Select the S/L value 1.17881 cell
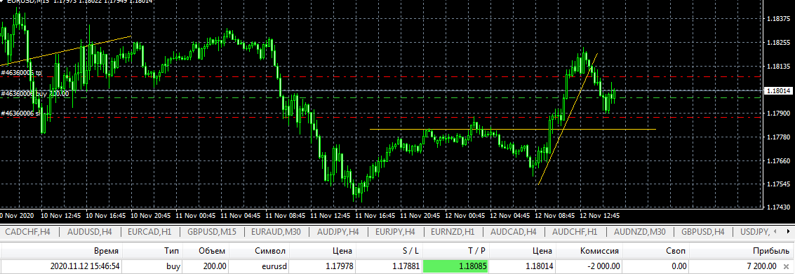 (389, 266)
